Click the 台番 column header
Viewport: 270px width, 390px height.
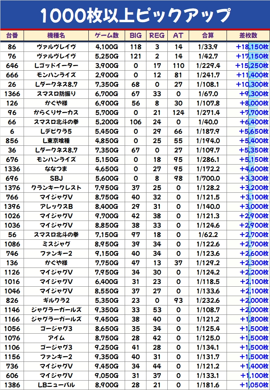tap(12, 36)
